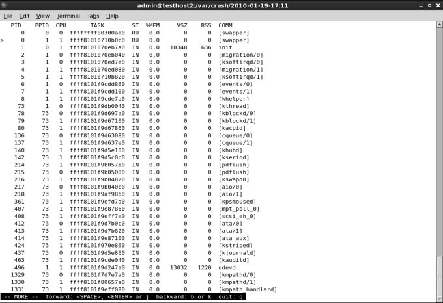The image size is (443, 303).
Task: Click the VSZ value 10348
Action: click(179, 47)
